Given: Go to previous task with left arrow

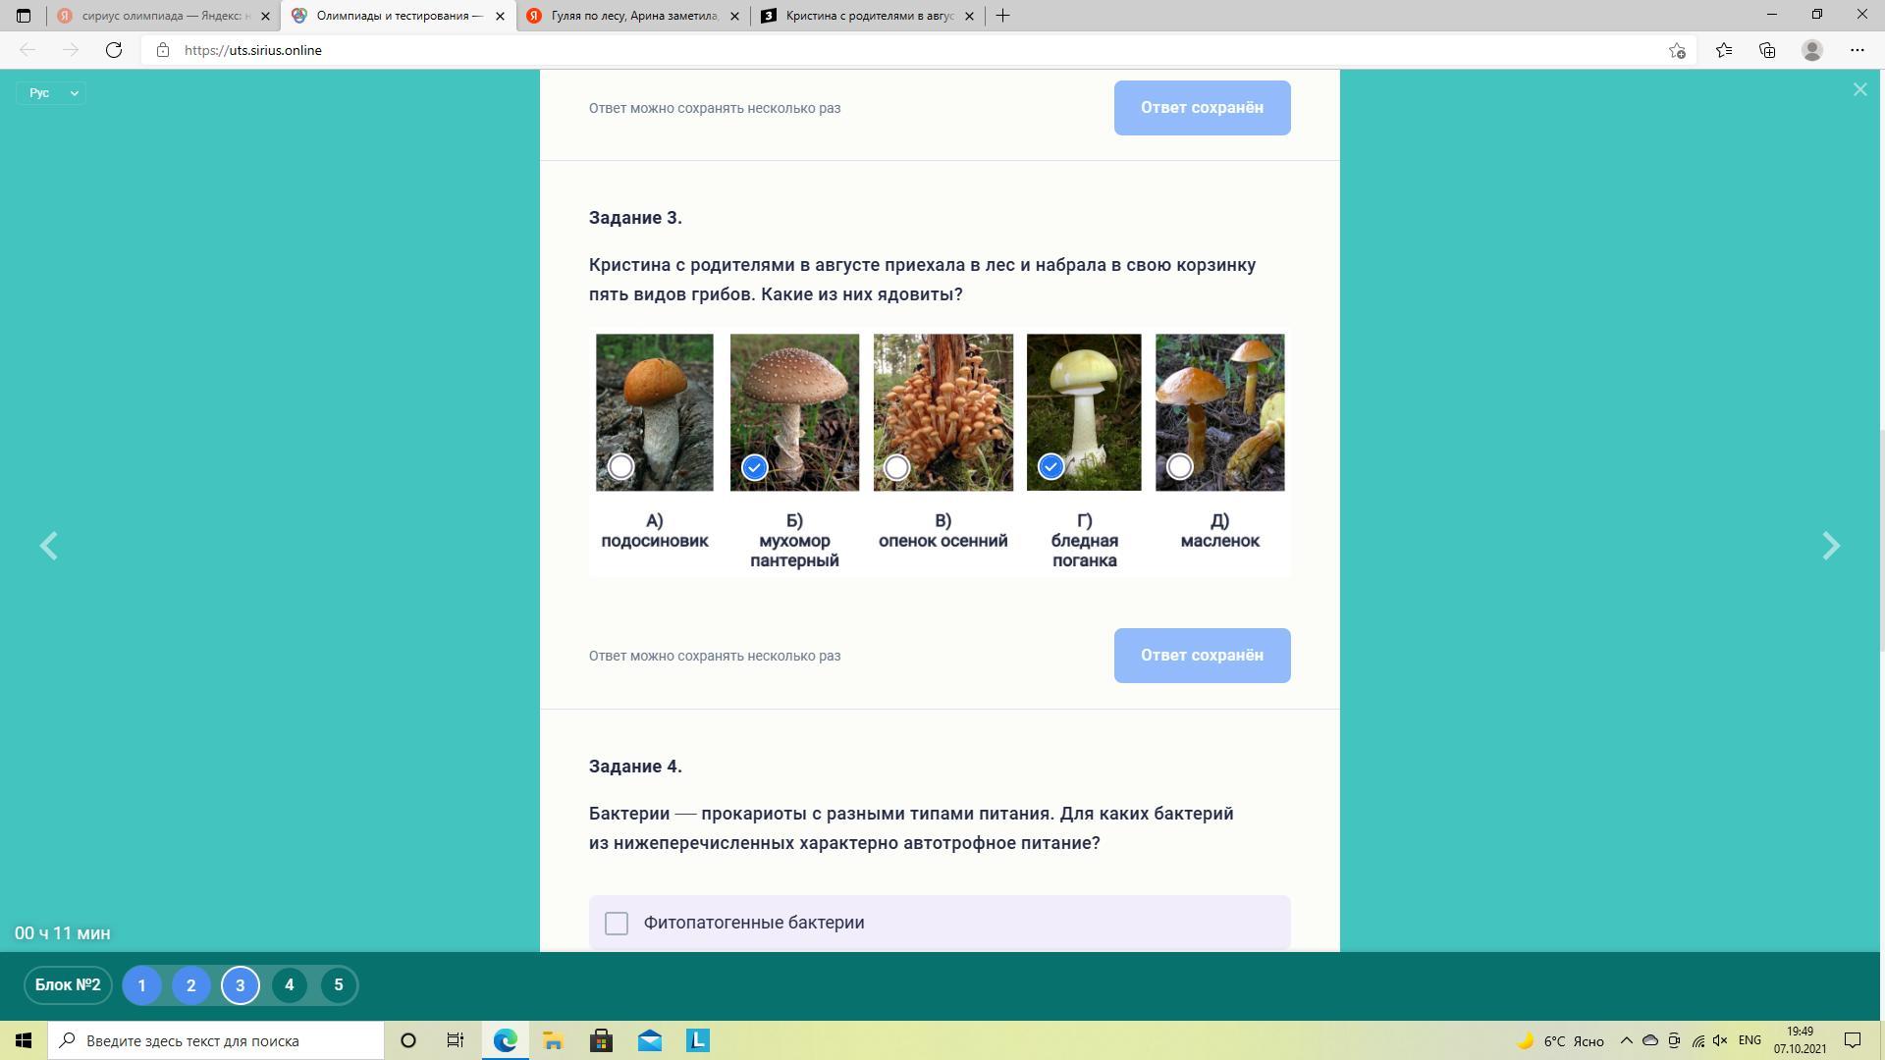Looking at the screenshot, I should [48, 546].
